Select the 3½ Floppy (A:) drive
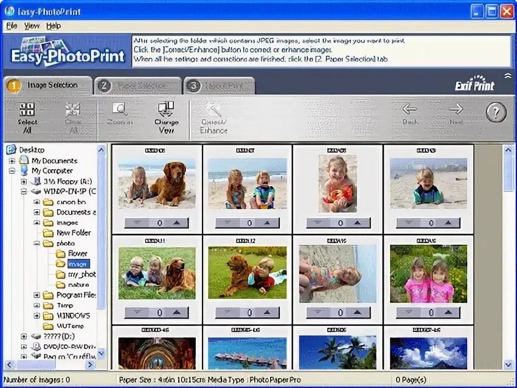The height and width of the screenshot is (388, 517). point(68,181)
